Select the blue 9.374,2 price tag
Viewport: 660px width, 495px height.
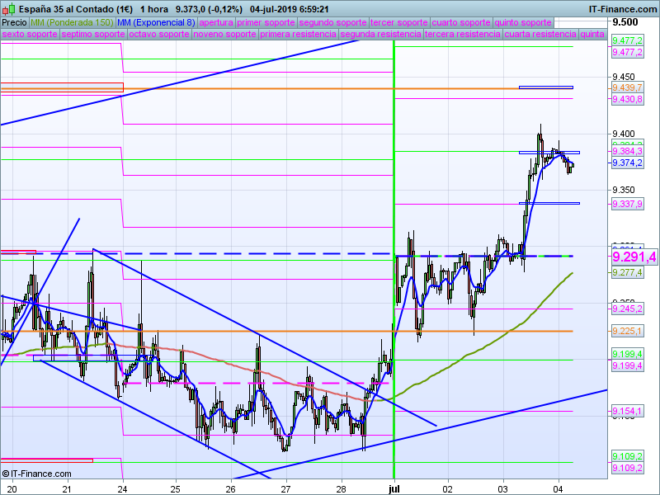[x=627, y=163]
